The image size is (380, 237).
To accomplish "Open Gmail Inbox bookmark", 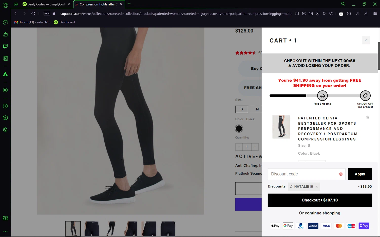I will (32, 22).
